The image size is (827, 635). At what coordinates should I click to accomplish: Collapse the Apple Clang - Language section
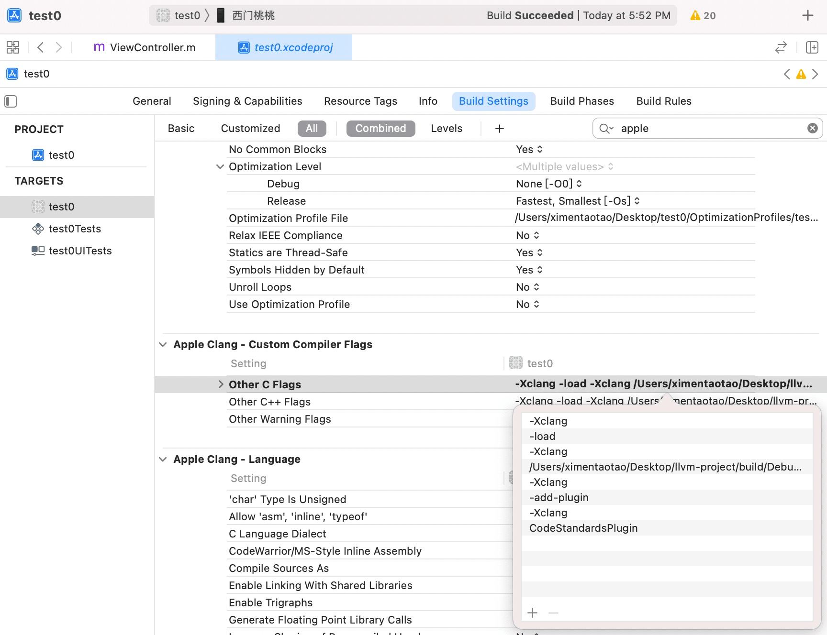pos(163,460)
